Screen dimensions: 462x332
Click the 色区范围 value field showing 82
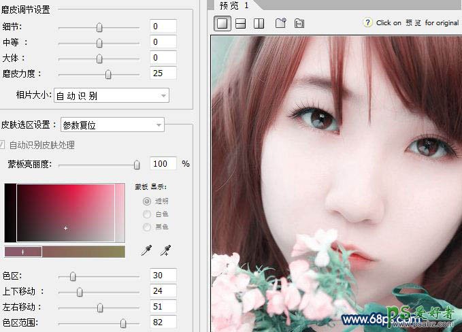(163, 322)
